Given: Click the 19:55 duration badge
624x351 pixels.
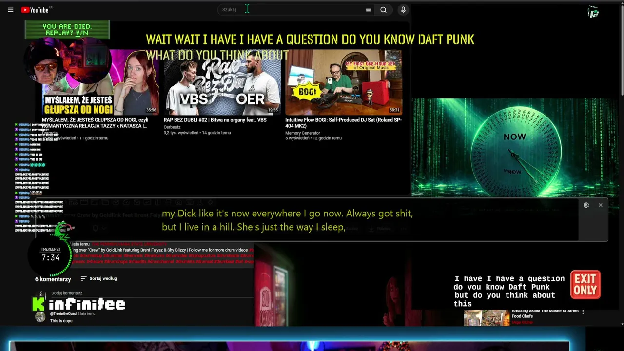Looking at the screenshot, I should [273, 110].
